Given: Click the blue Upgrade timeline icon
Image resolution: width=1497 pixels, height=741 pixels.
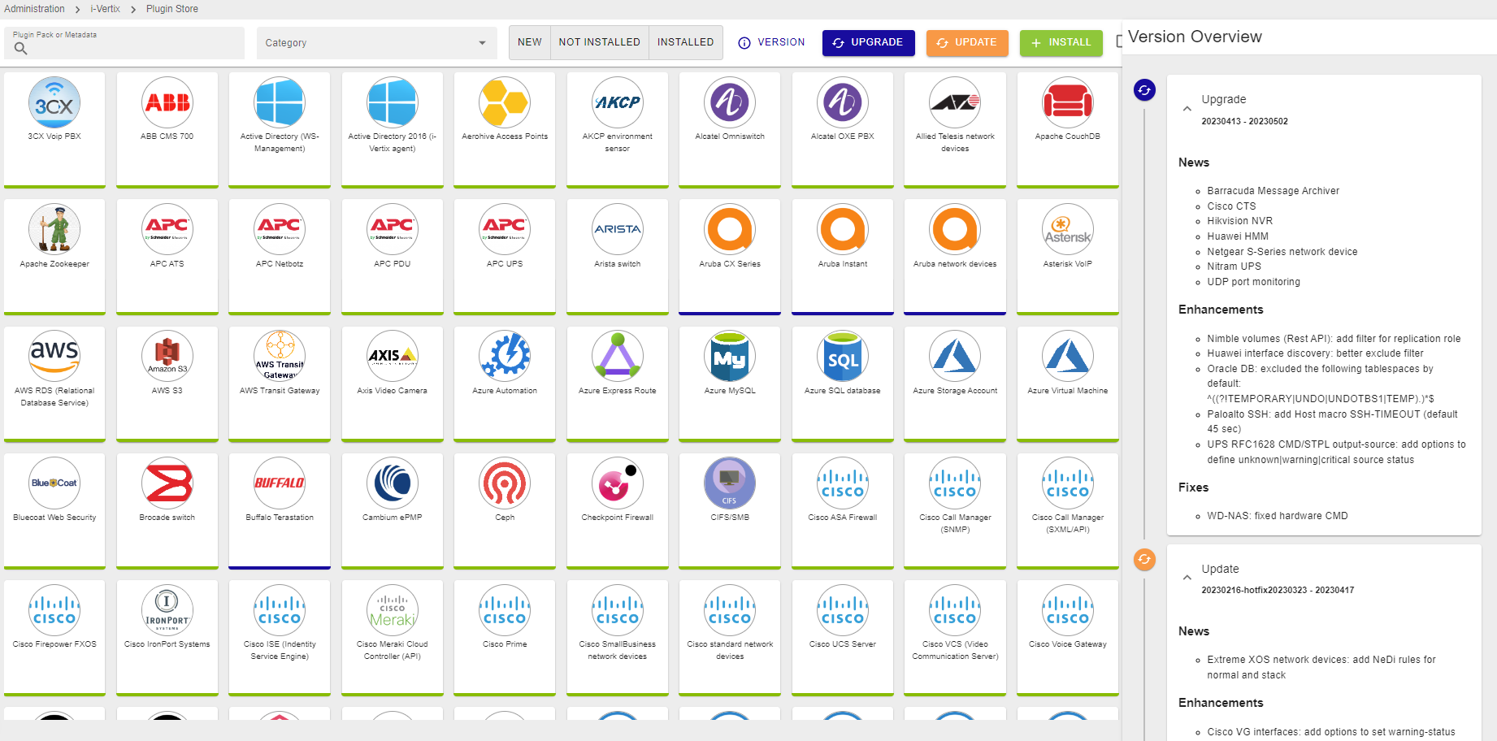Looking at the screenshot, I should (x=1144, y=90).
